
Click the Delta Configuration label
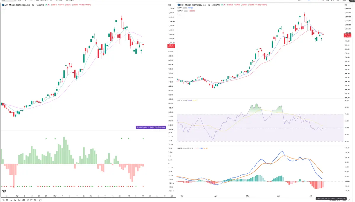157,127
